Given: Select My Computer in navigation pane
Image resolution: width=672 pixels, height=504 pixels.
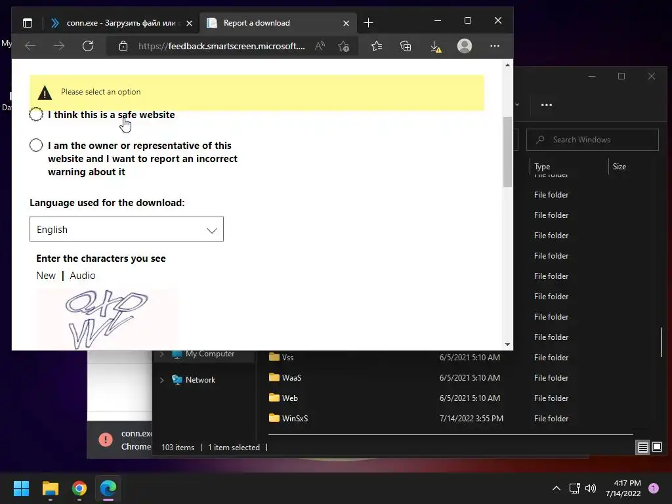Looking at the screenshot, I should pos(210,354).
